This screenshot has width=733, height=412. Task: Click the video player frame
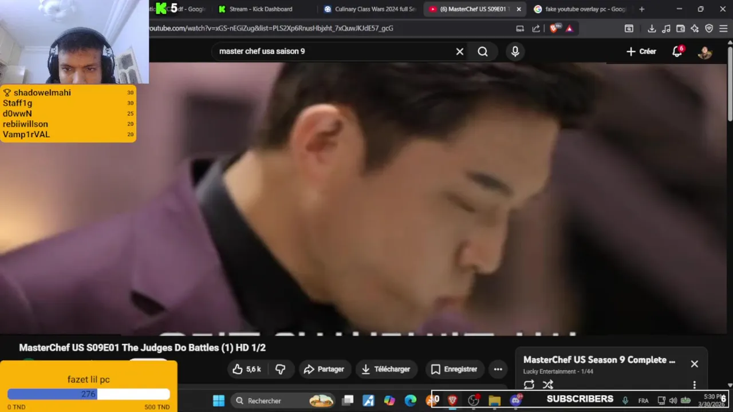point(364,199)
